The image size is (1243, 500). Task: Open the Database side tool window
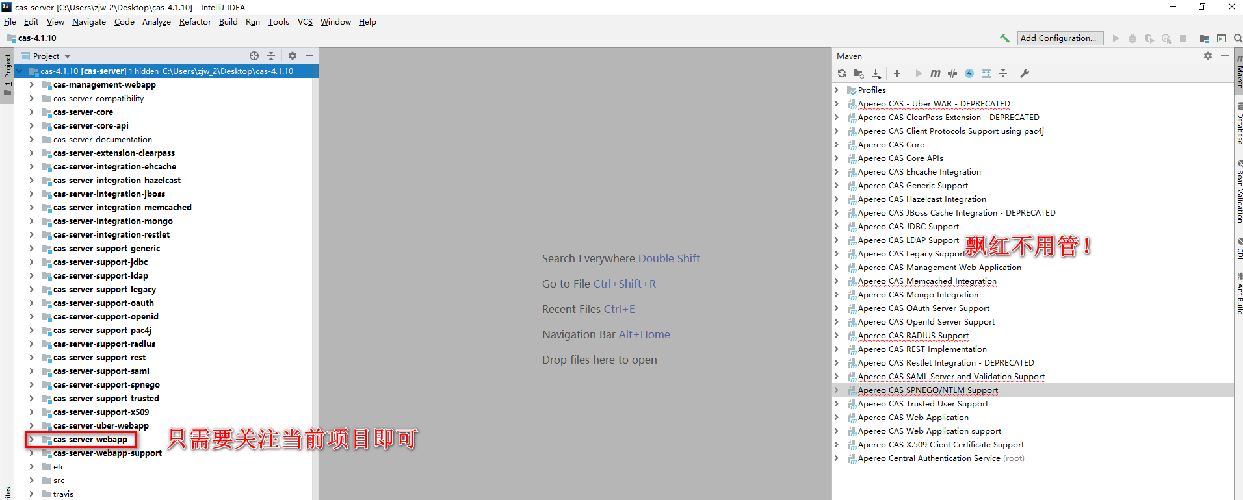[x=1238, y=125]
